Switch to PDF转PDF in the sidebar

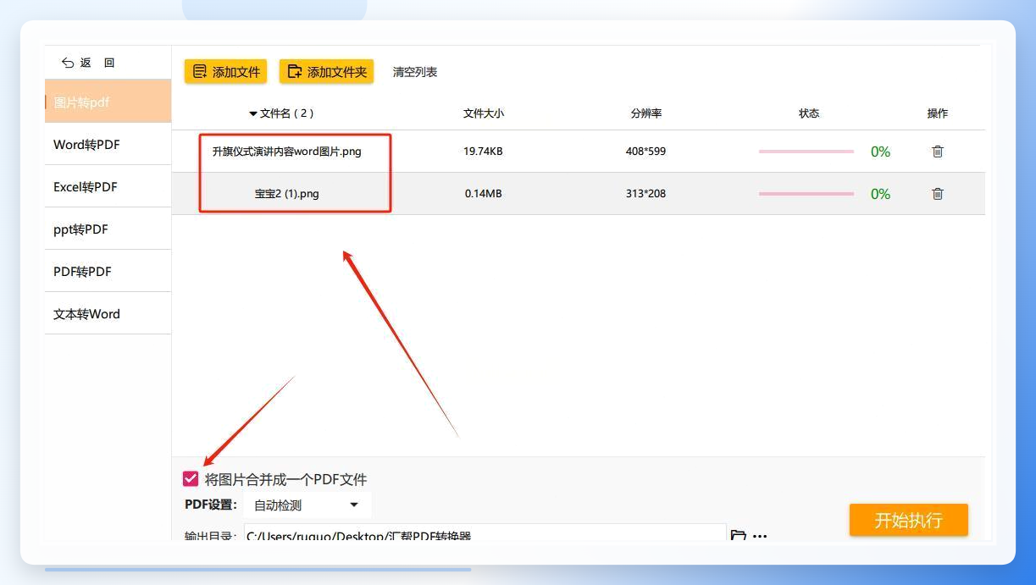tap(108, 271)
